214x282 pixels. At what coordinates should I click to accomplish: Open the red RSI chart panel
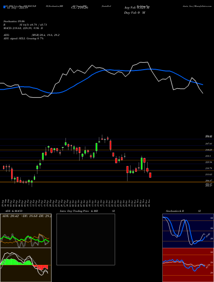(x=188, y=265)
